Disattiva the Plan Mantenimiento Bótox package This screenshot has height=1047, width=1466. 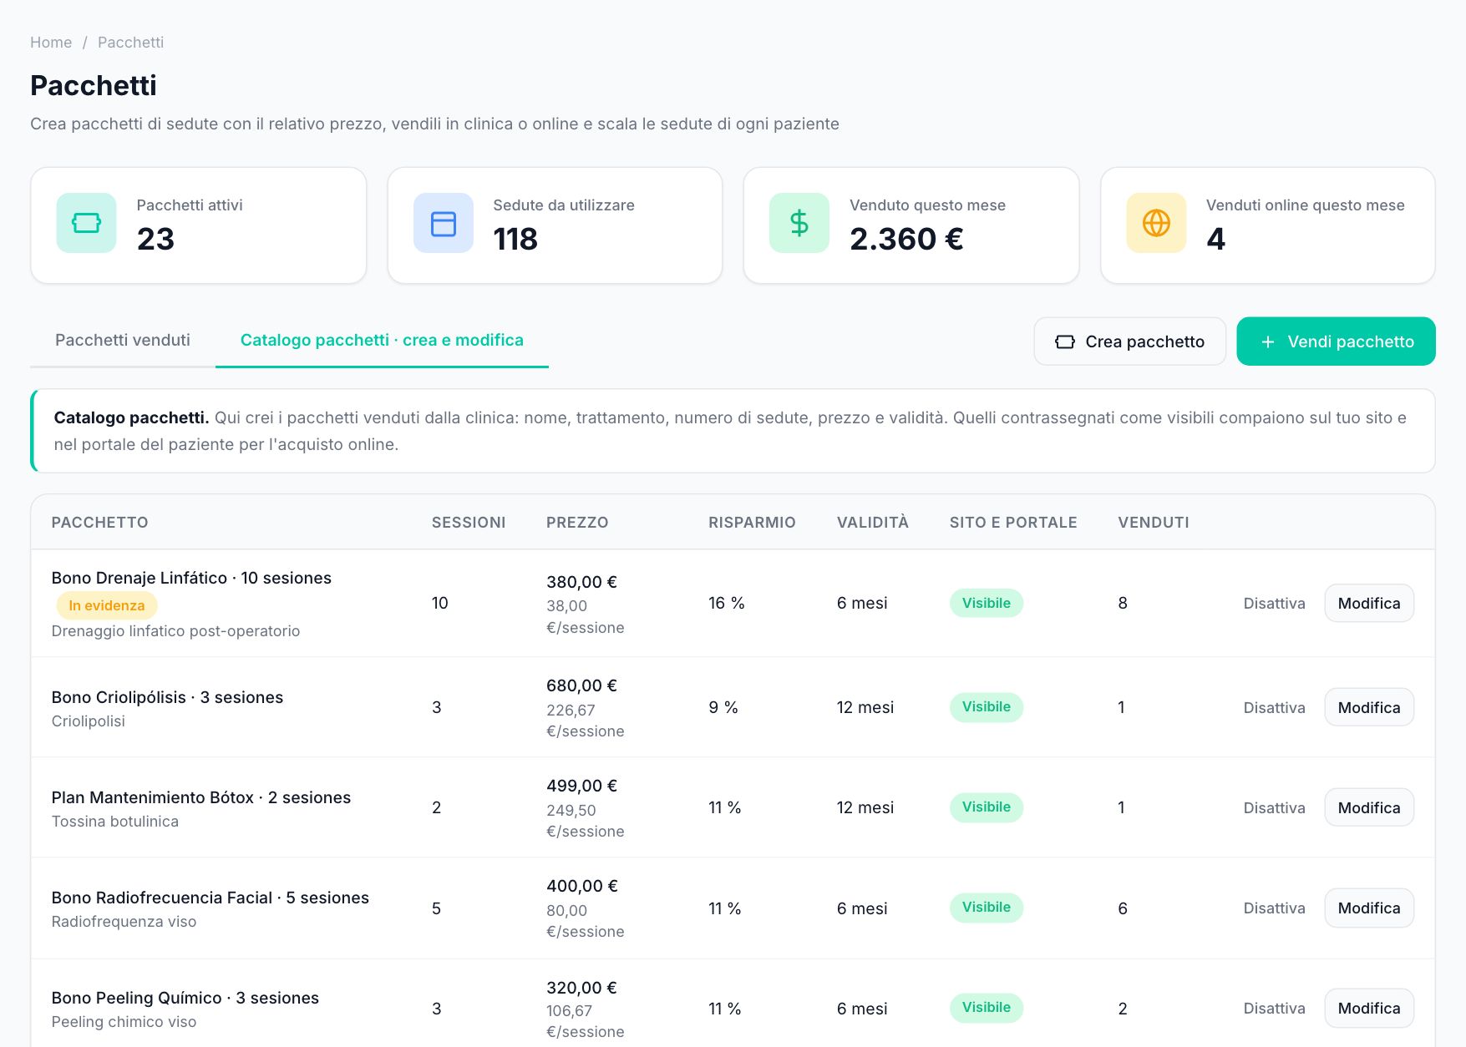(x=1274, y=807)
